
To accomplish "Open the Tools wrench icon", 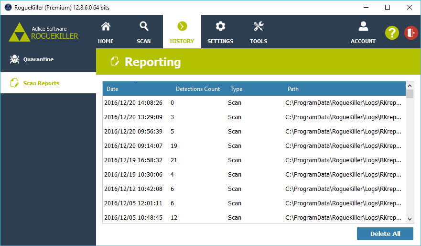I will [259, 26].
